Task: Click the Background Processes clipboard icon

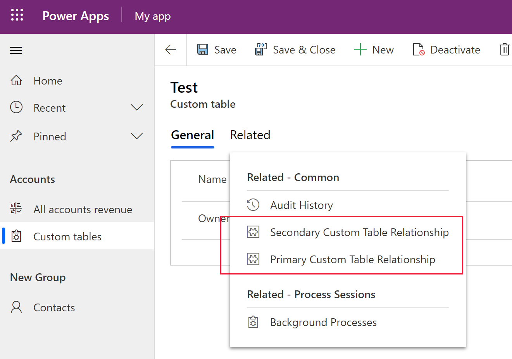Action: point(253,322)
